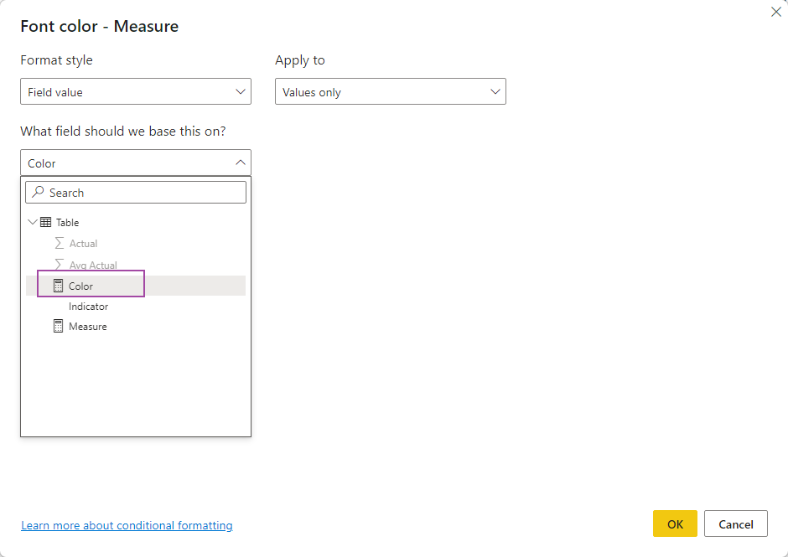Click the sigma icon next to Actual
The image size is (788, 557).
click(x=60, y=244)
